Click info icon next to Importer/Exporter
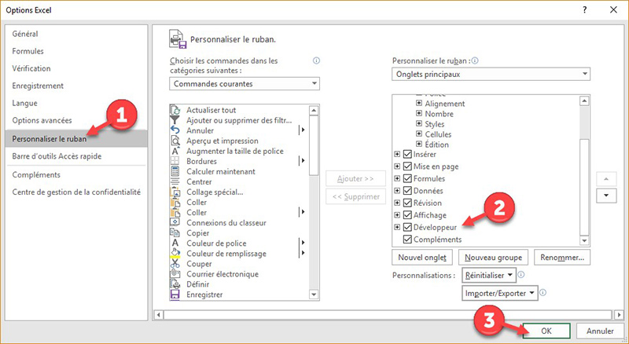629x344 pixels. (x=543, y=293)
